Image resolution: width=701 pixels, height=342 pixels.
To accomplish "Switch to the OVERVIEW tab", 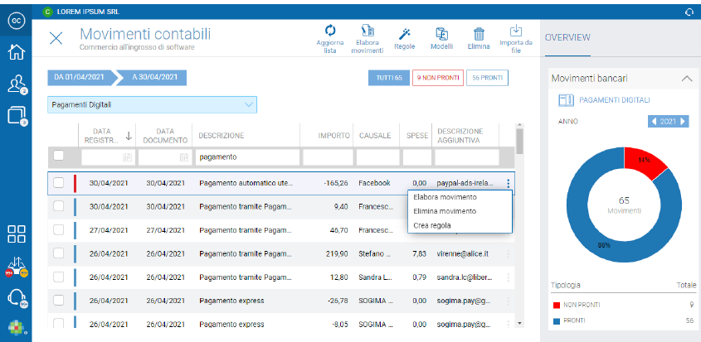I will click(567, 38).
